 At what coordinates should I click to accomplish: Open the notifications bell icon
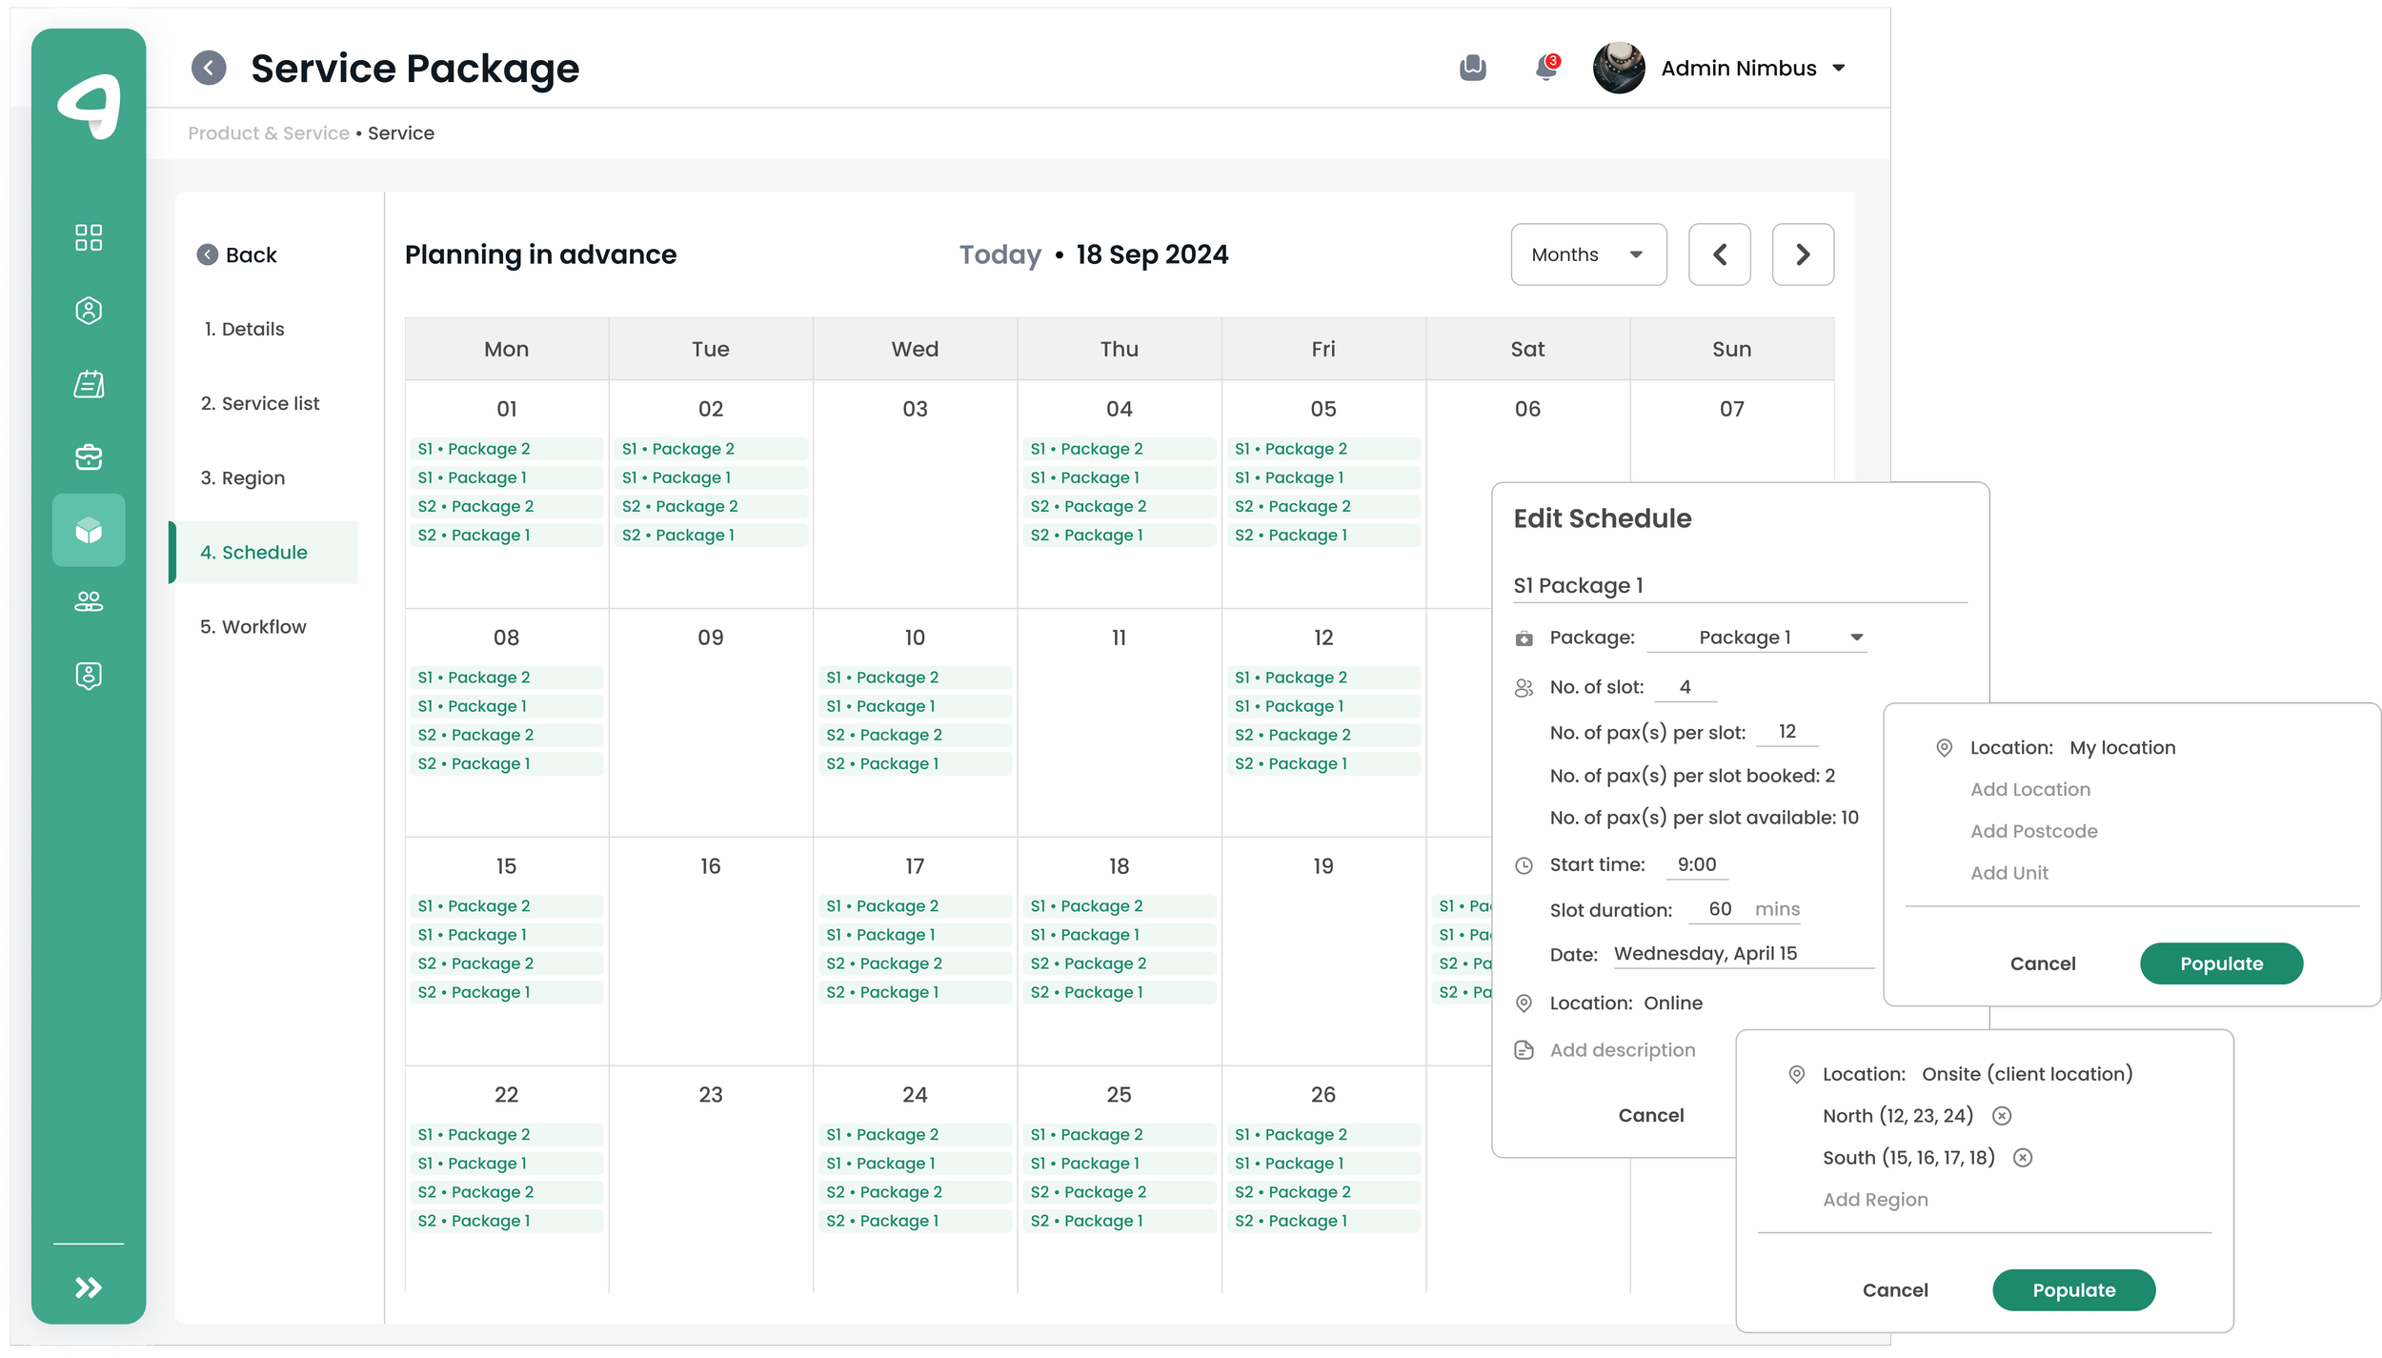coord(1545,69)
